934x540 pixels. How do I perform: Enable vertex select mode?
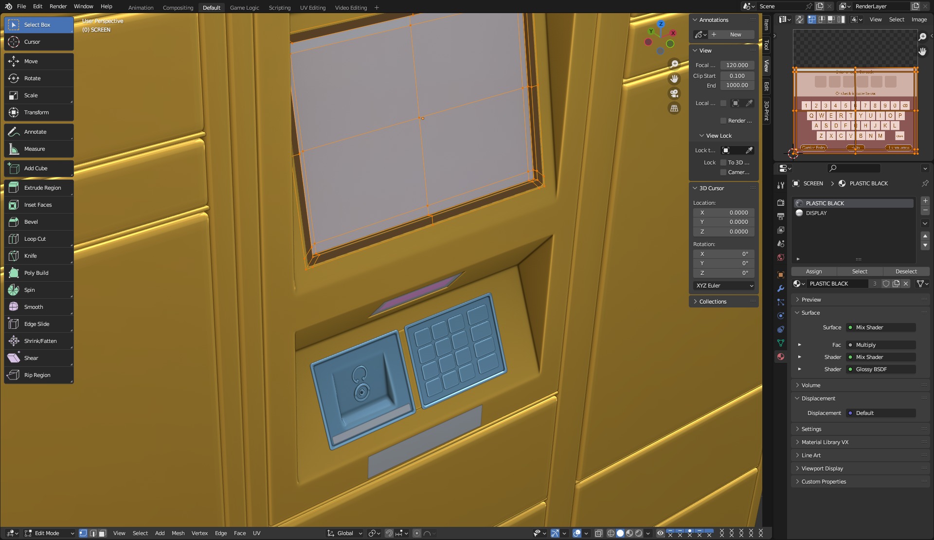point(83,533)
